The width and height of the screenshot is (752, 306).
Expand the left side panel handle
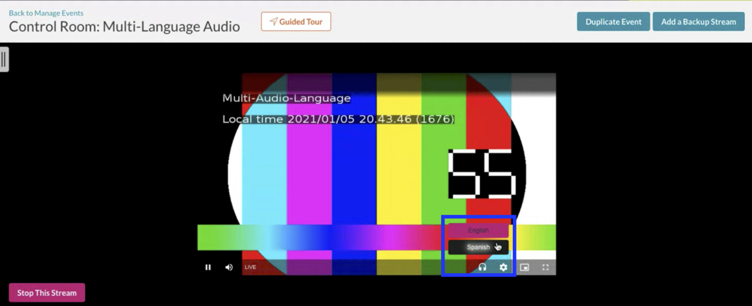coord(4,59)
